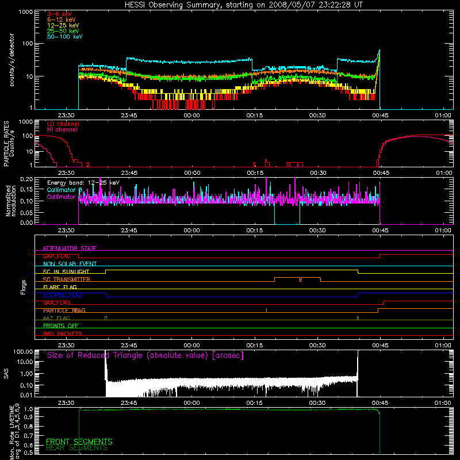
Task: Select the ATTENUATOR_STATE flag label
Action: (x=70, y=248)
